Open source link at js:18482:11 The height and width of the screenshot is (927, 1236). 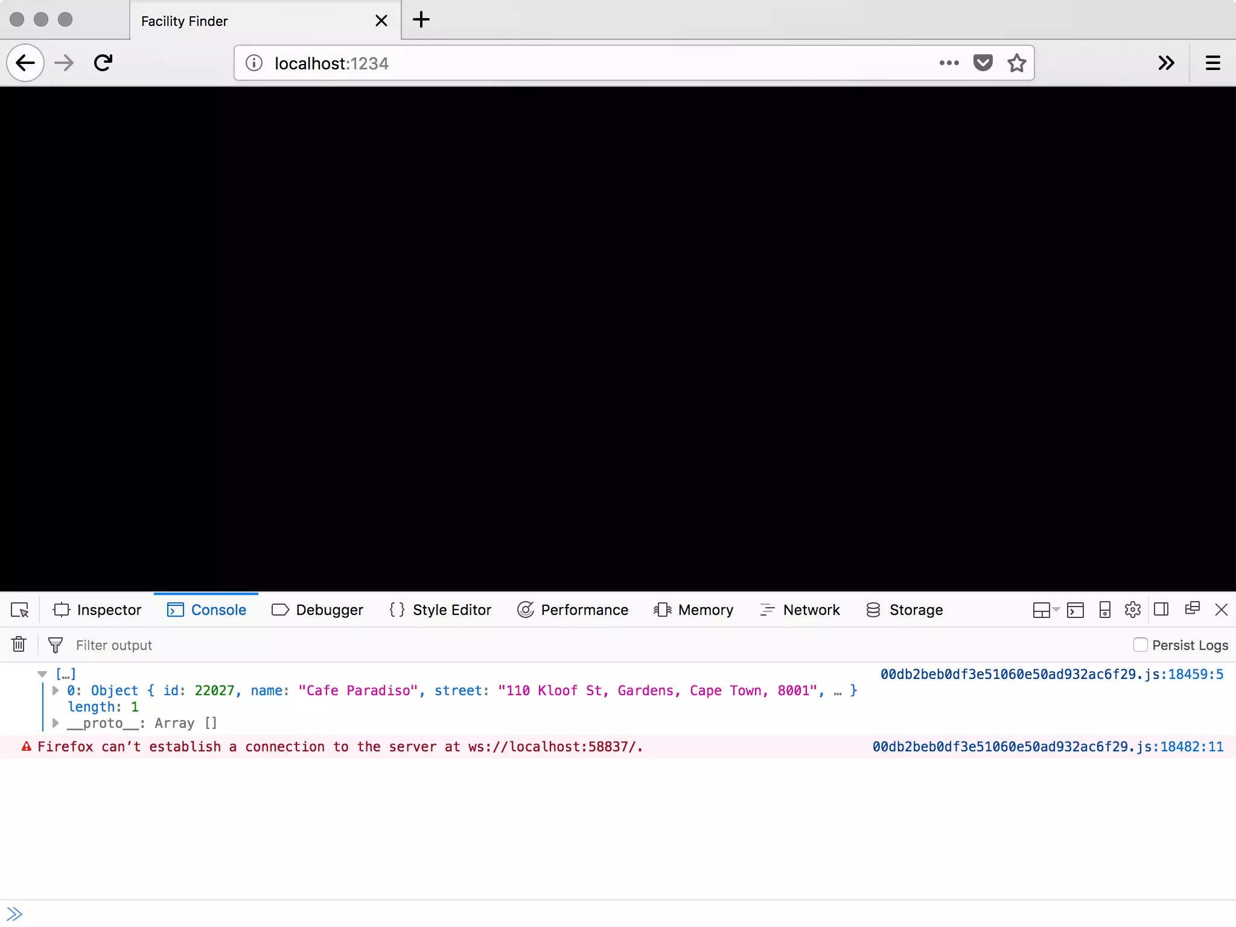(x=1048, y=747)
